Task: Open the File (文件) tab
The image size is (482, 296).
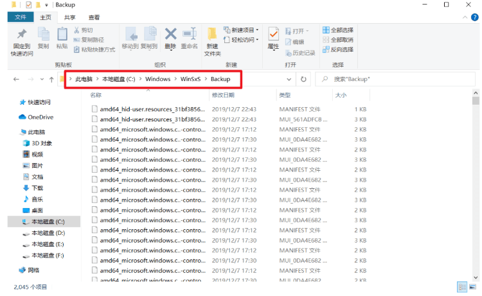Action: pyautogui.click(x=21, y=17)
